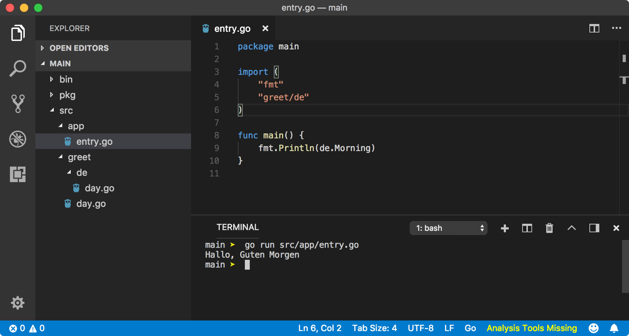
Task: Open the editor More Actions ellipsis
Action: tap(616, 28)
